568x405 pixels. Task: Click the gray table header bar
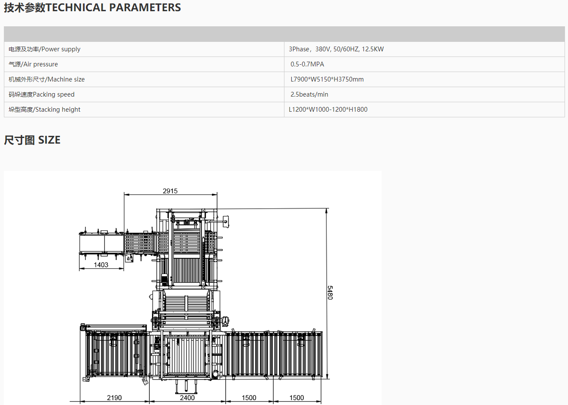[x=284, y=34]
